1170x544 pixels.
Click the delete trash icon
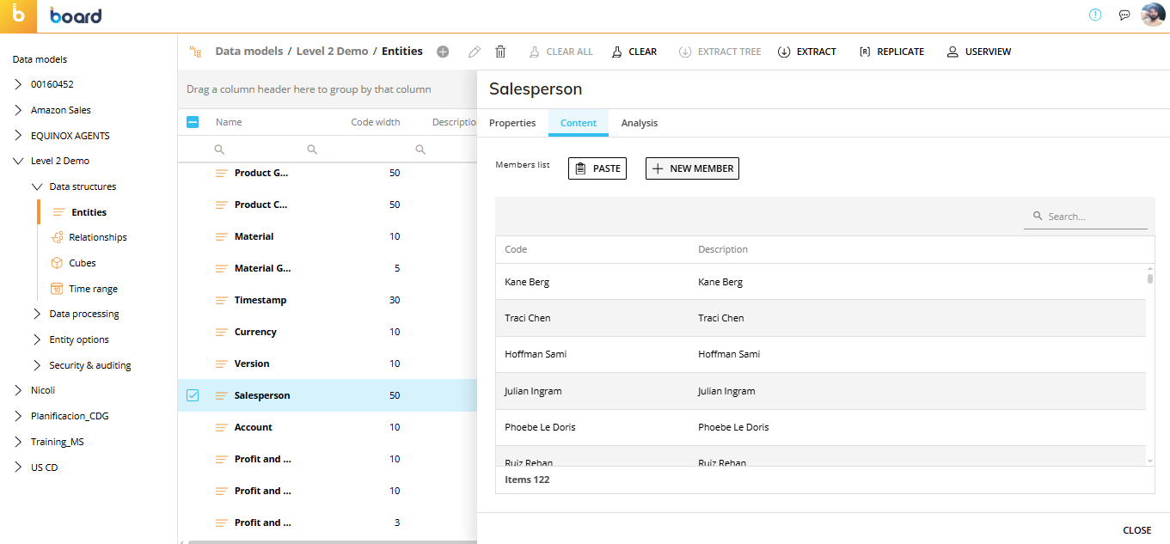click(500, 52)
